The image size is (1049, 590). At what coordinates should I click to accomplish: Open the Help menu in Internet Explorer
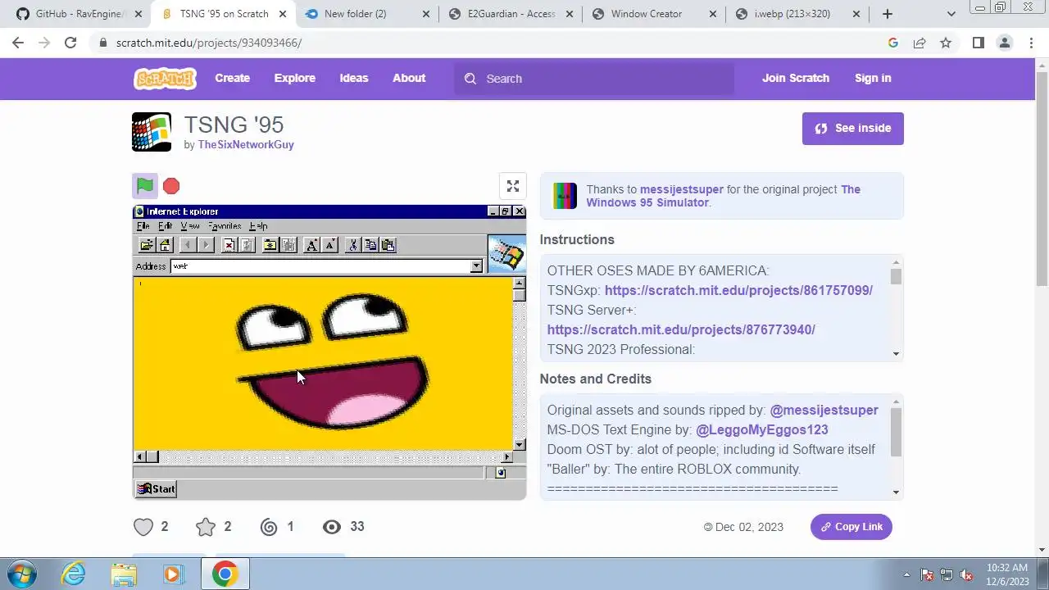point(258,226)
